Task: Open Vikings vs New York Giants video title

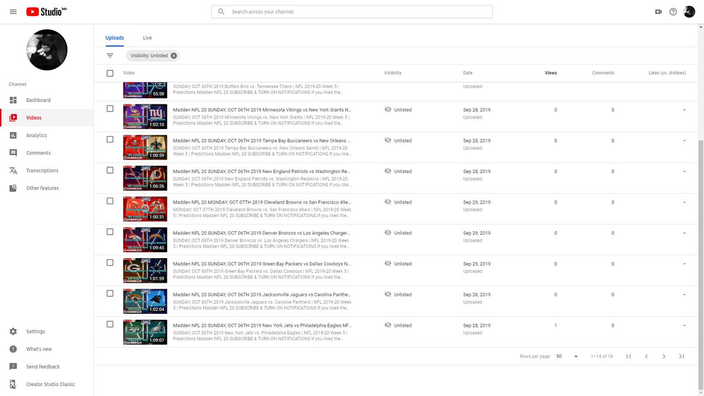Action: point(262,110)
